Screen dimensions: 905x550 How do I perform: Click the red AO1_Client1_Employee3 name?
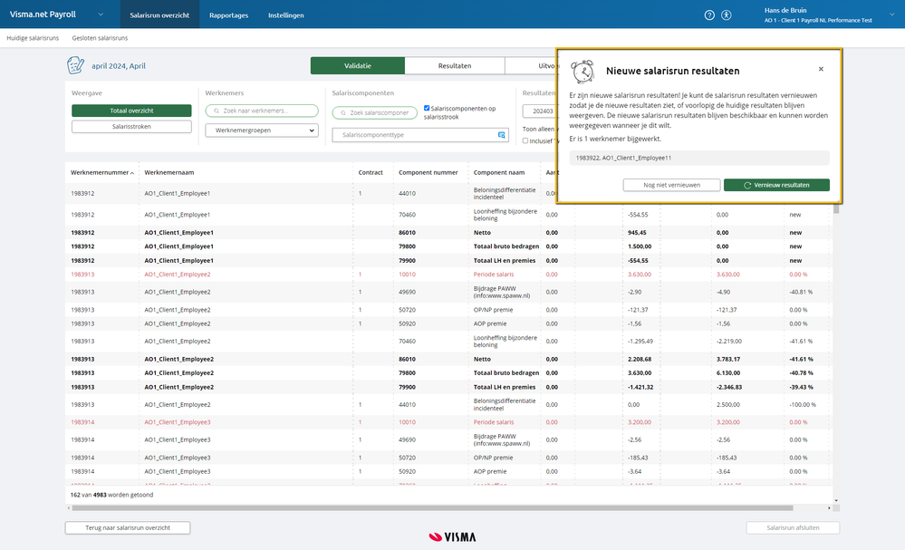pos(178,422)
